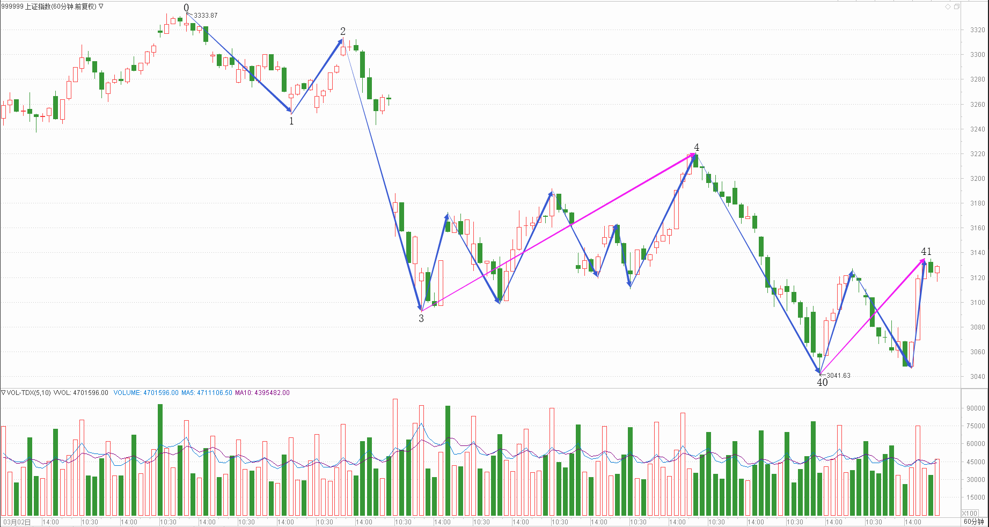Select wave marker 1 on the chart
Viewport: 989px width, 527px height.
click(291, 121)
